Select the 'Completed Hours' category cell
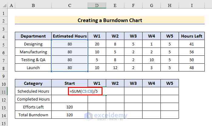This screenshot has height=126, width=212. pos(33,99)
